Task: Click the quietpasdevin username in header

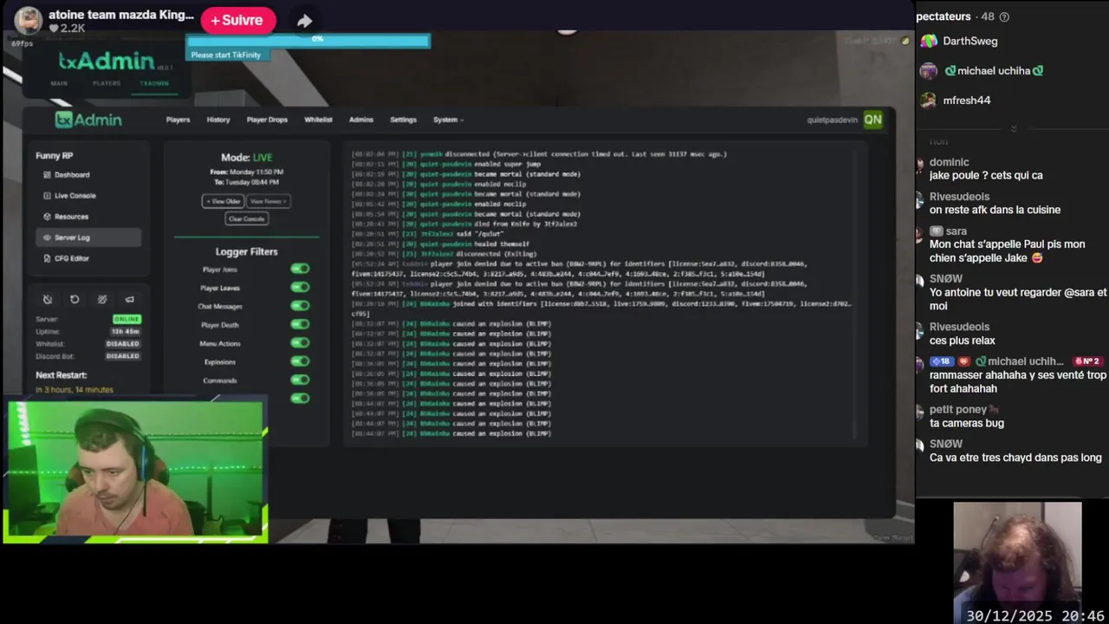Action: pos(832,120)
